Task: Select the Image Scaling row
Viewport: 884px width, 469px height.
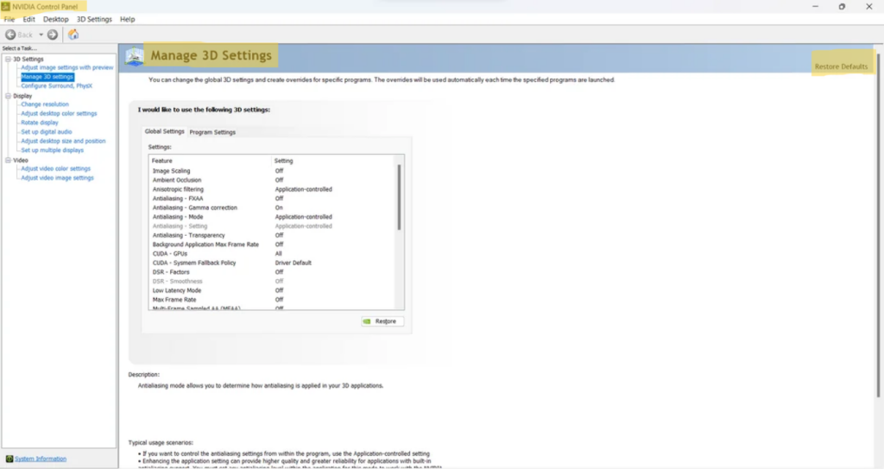Action: pos(273,171)
